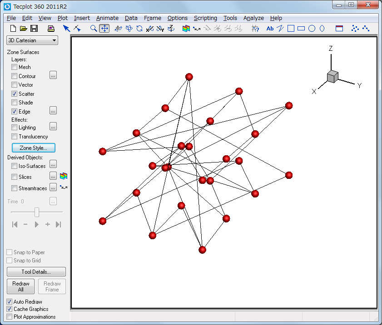Select the spherical rotate tool
Screen dimensions: 382x325
coord(118,29)
